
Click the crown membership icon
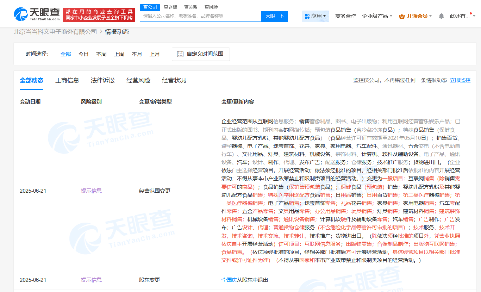pyautogui.click(x=402, y=16)
